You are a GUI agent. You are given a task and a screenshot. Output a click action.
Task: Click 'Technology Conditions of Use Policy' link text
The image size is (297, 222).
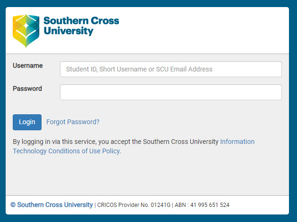66,151
